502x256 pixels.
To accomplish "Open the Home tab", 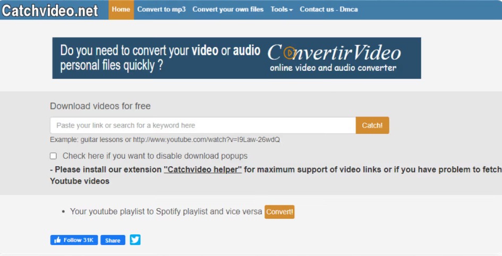I will [121, 10].
